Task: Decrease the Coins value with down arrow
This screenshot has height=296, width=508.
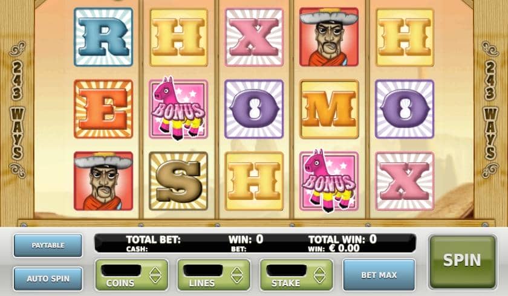Action: pyautogui.click(x=155, y=280)
